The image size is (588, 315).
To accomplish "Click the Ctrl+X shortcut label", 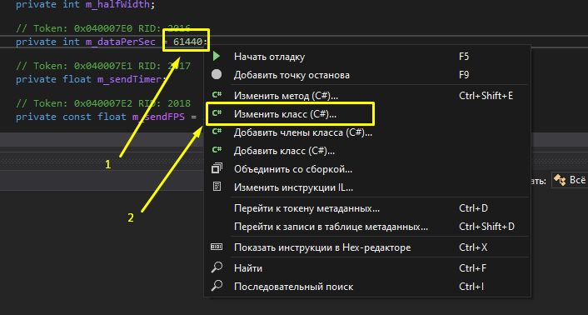I will click(473, 247).
